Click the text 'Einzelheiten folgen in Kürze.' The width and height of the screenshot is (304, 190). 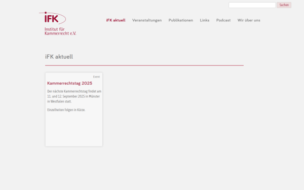[66, 110]
